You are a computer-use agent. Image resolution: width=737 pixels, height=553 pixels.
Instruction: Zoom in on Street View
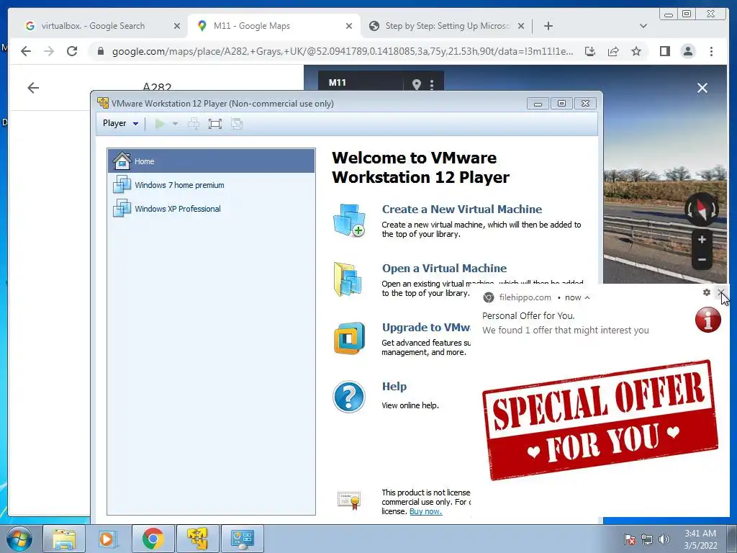tap(702, 240)
